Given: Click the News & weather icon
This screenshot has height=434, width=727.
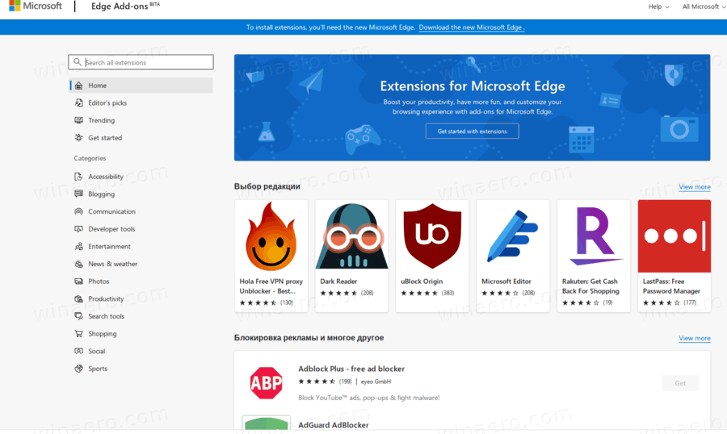Looking at the screenshot, I should pos(79,264).
